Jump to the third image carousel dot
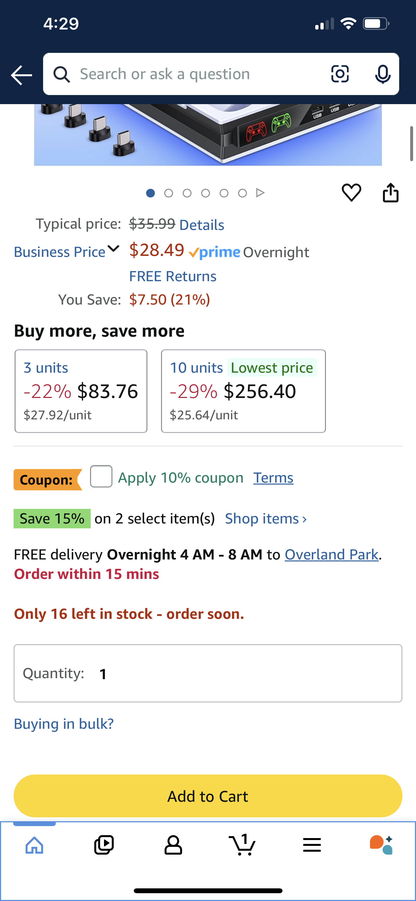 coord(187,193)
